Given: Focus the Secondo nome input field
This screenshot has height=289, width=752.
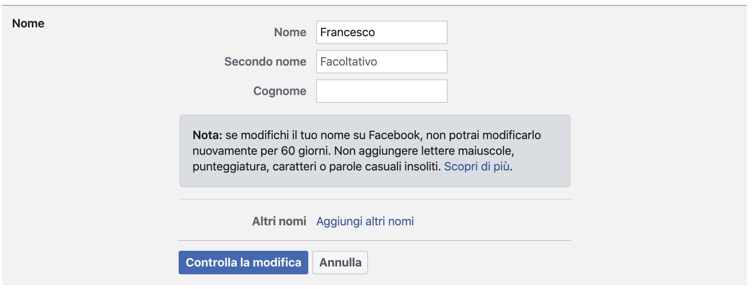Looking at the screenshot, I should coord(381,62).
